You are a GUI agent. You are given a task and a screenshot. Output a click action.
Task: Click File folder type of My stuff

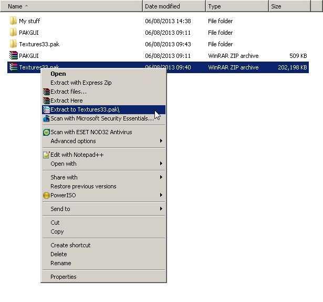(220, 21)
